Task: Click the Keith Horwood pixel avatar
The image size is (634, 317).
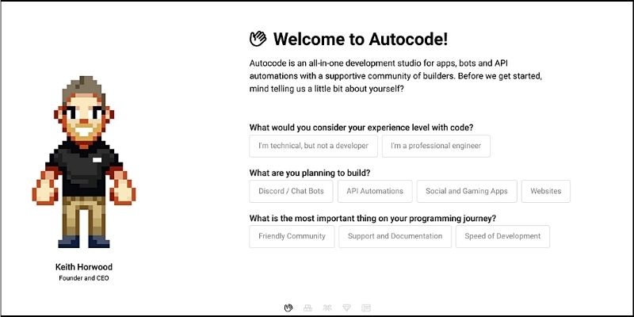Action: tap(84, 162)
